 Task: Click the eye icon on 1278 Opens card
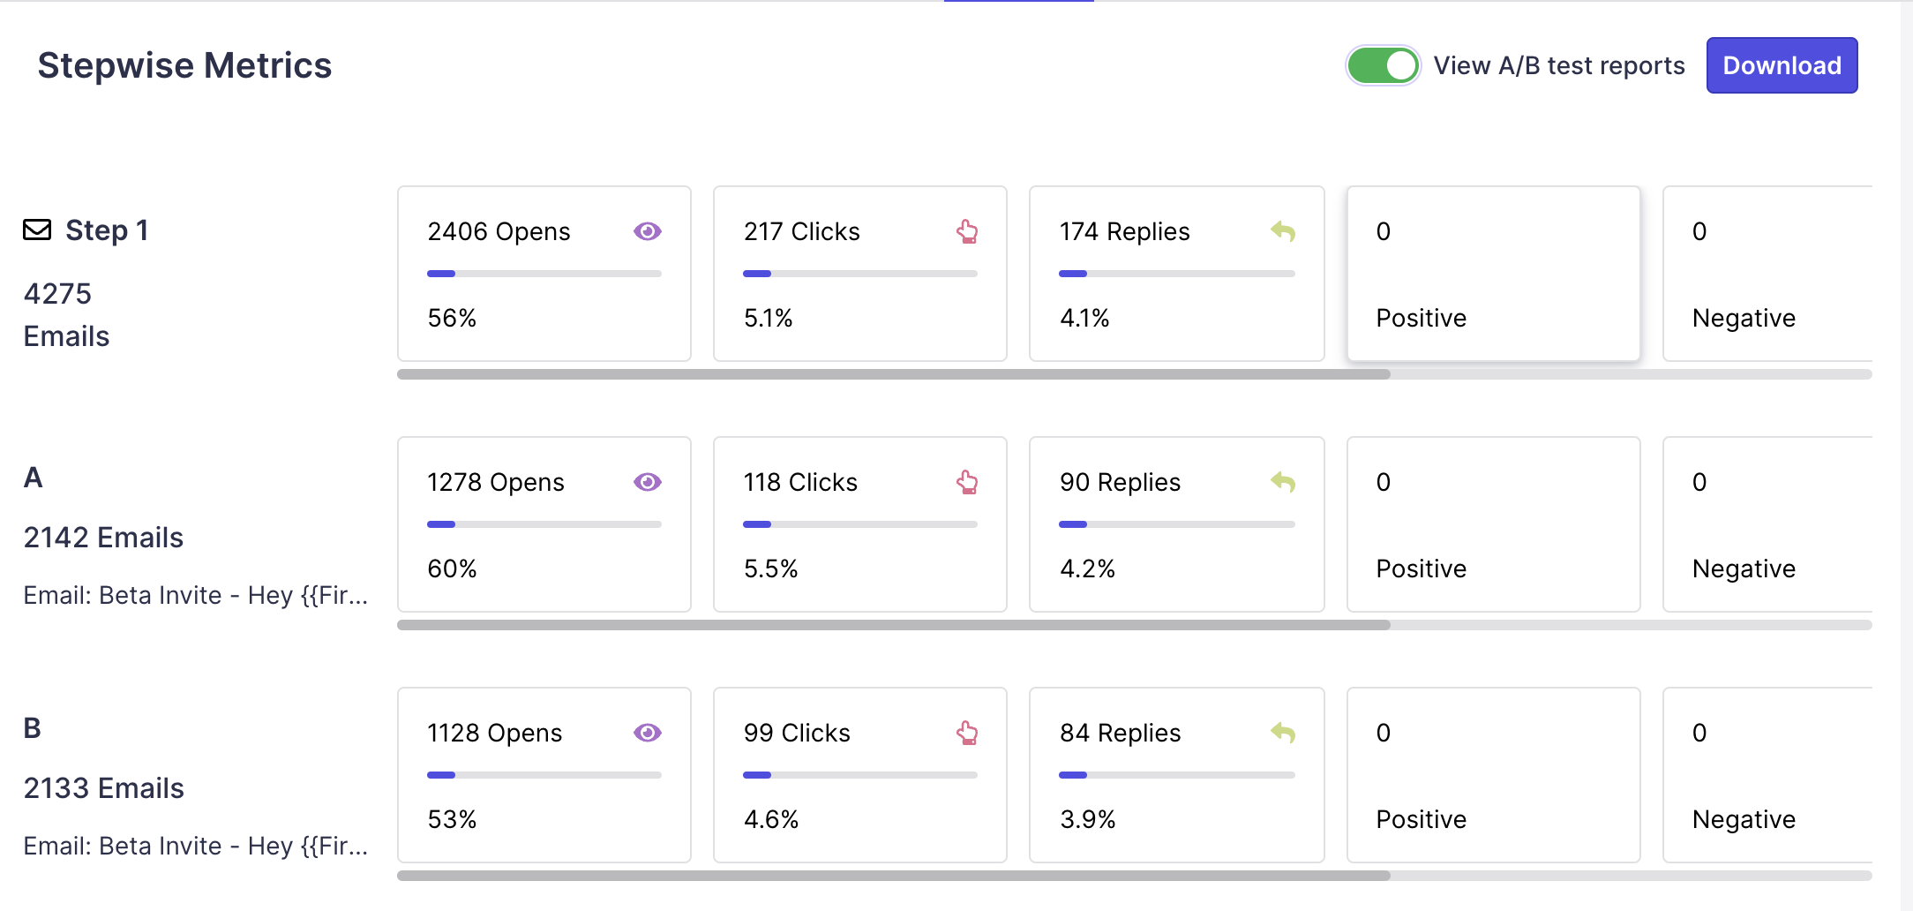tap(647, 482)
